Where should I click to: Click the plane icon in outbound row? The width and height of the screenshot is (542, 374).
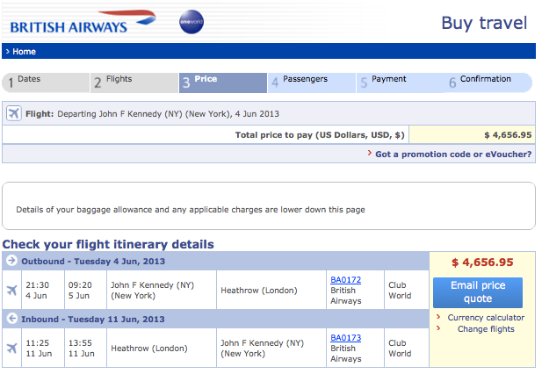point(12,290)
